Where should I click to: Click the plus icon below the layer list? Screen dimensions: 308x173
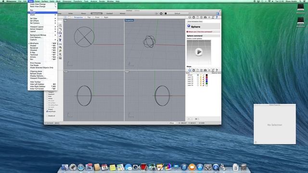(x=189, y=119)
